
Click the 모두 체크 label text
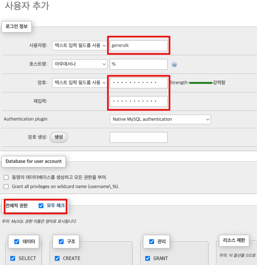coord(56,205)
